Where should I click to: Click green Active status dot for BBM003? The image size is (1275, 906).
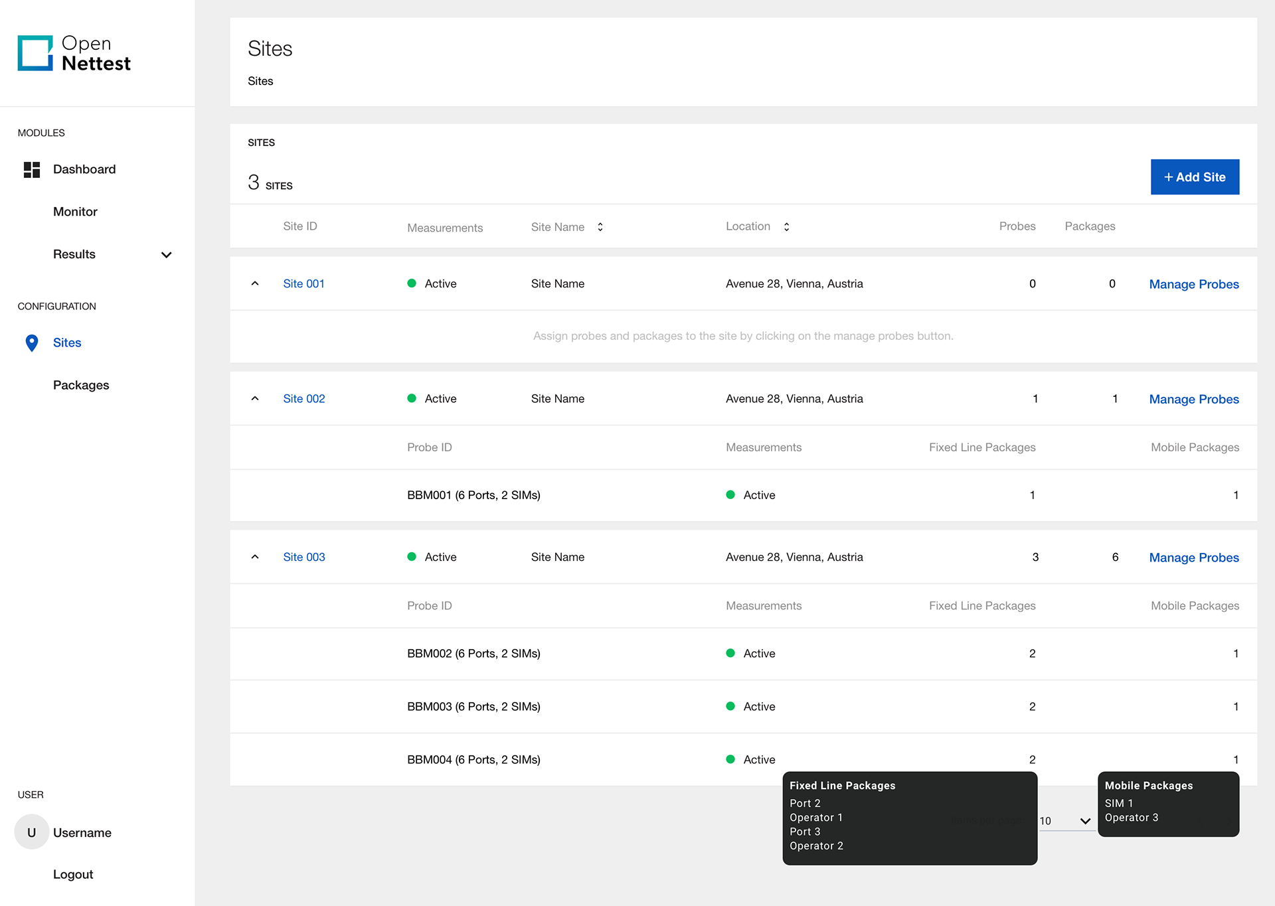[730, 706]
